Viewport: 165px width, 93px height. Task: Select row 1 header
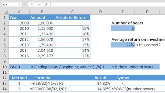(4, 17)
